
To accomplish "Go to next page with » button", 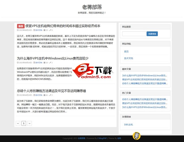I will coord(29,123).
